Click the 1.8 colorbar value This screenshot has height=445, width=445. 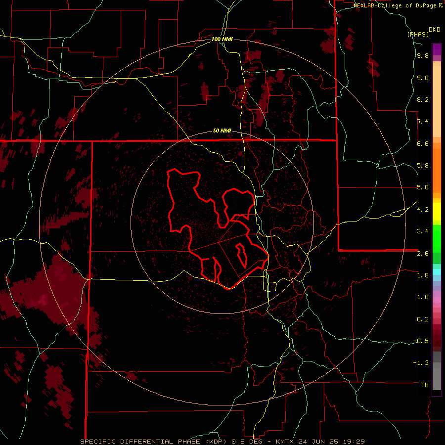423,275
